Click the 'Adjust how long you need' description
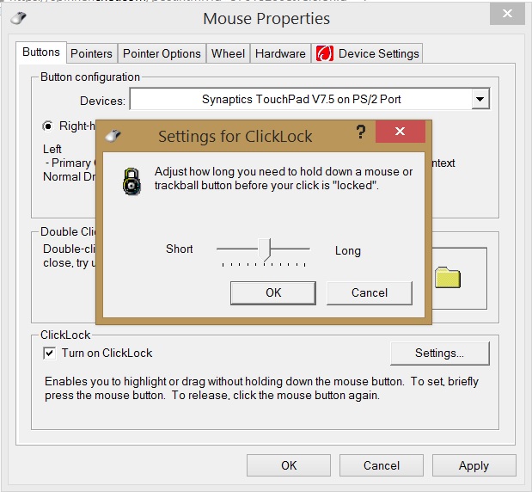This screenshot has width=532, height=492. [284, 179]
